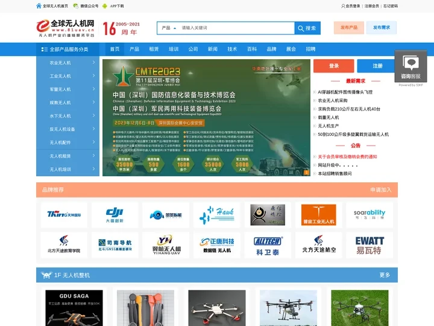Open the Hawk brand logo
The image size is (434, 326).
click(x=217, y=214)
